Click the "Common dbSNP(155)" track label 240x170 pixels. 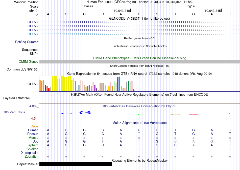(22, 70)
